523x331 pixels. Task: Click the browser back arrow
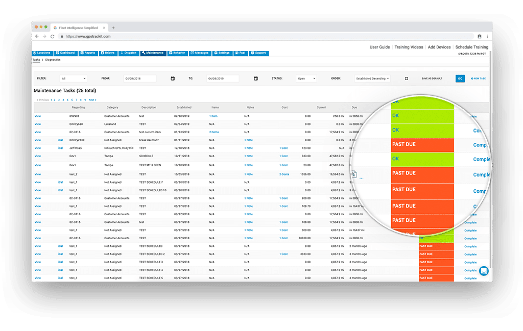click(37, 37)
